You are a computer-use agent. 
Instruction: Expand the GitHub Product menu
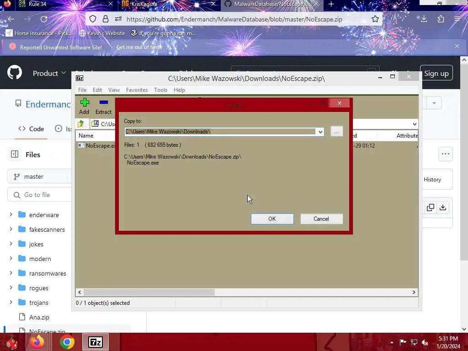click(x=49, y=73)
